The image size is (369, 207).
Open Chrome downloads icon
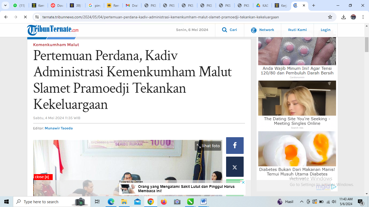coord(344,17)
